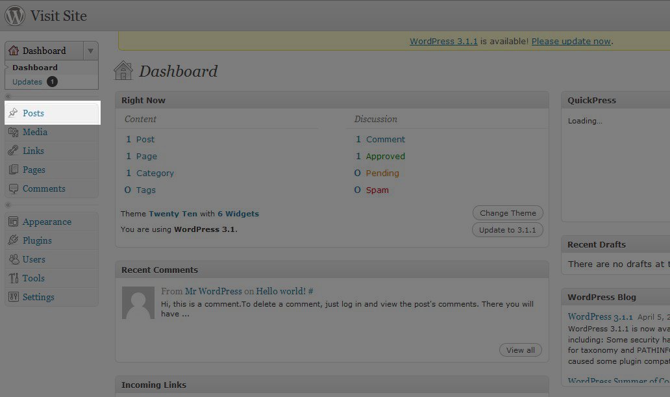
Task: Click the Links chain icon
Action: pyautogui.click(x=13, y=151)
